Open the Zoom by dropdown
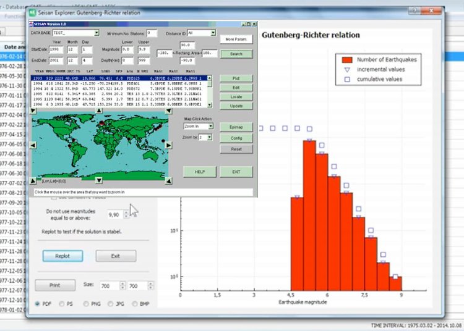Screen dimensions: 464x331 click(x=210, y=137)
